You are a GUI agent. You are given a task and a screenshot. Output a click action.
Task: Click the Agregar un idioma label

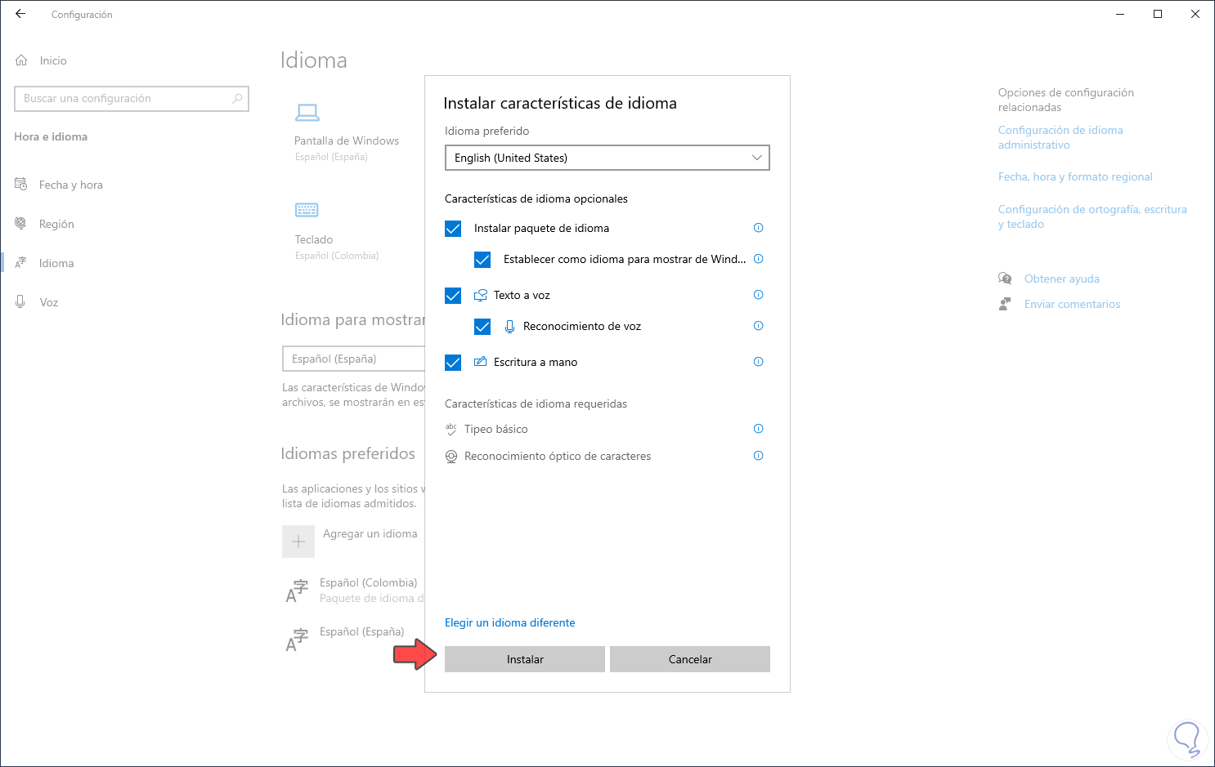point(370,533)
